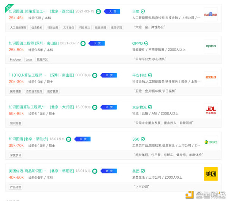Screen dimensions: 228x201
Task: Click the 平安科技 company logo
Action: pos(211,78)
